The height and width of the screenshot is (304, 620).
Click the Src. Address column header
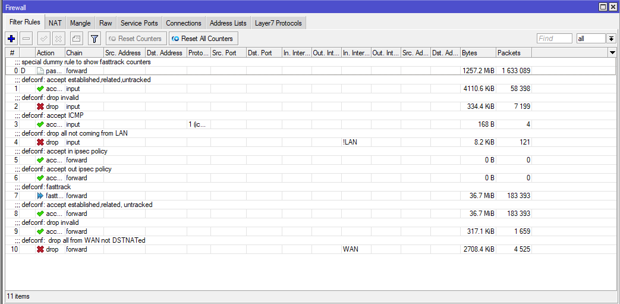point(124,52)
